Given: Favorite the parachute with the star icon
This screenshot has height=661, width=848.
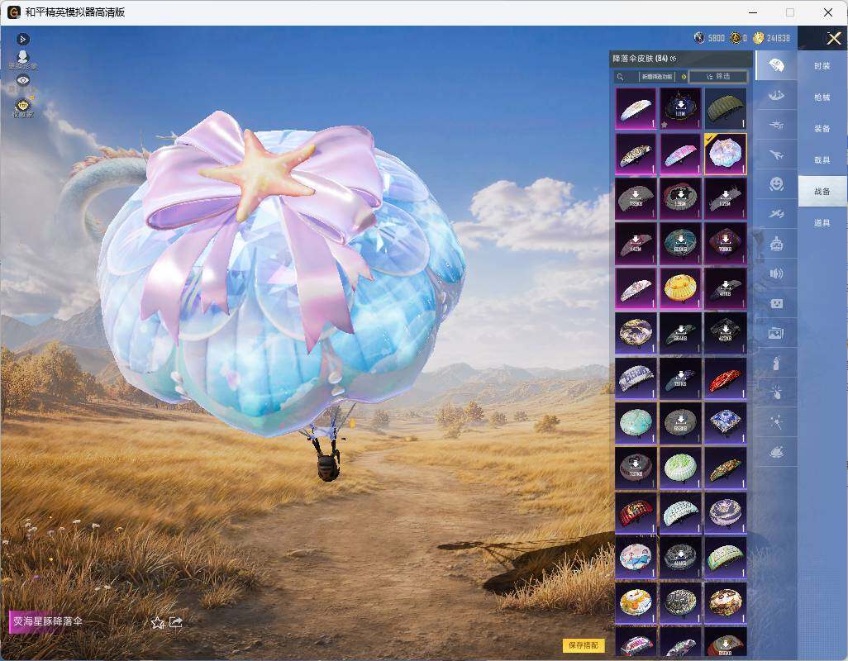Looking at the screenshot, I should tap(158, 623).
